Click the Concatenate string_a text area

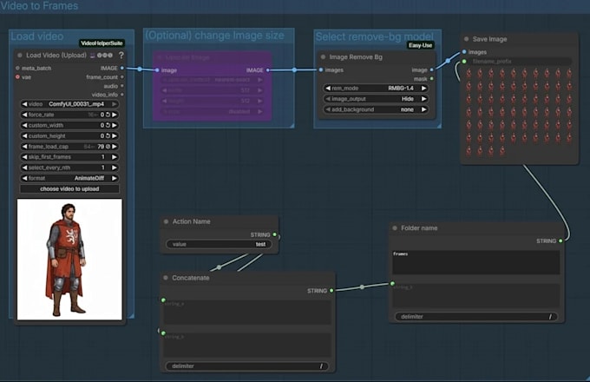click(x=247, y=312)
